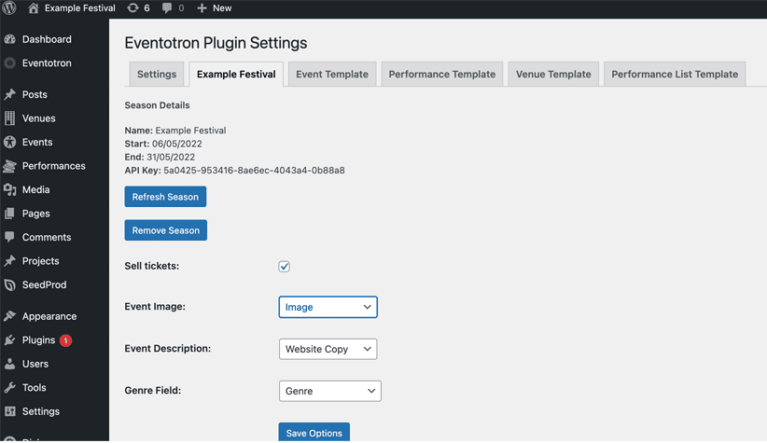This screenshot has width=767, height=443.
Task: Open the Event Image dropdown
Action: click(328, 307)
